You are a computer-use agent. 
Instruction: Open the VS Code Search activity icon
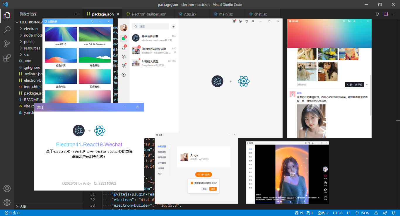tap(7, 30)
